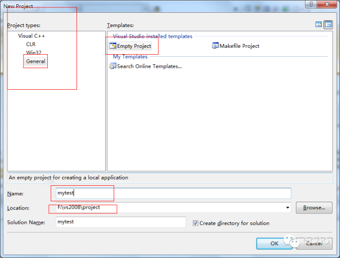The image size is (340, 258).
Task: Select the Makefile Project template label
Action: click(239, 46)
